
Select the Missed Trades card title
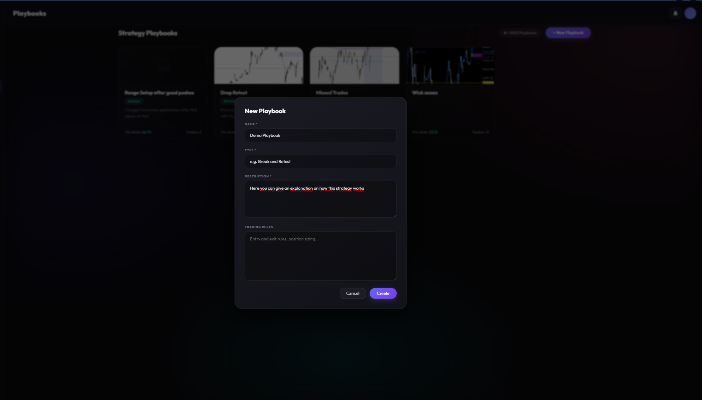[x=332, y=93]
